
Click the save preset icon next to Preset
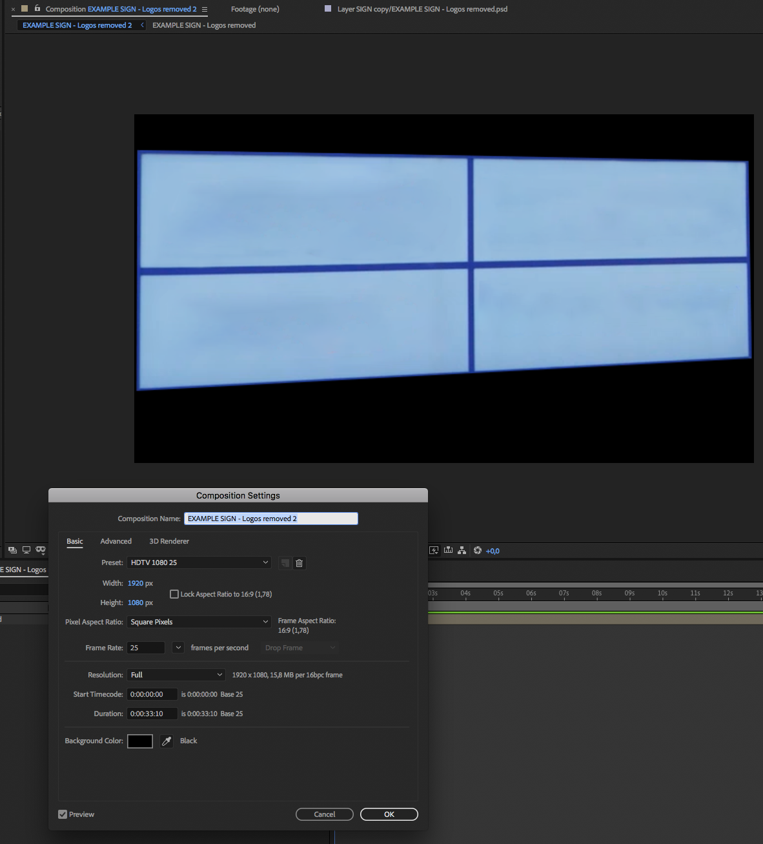tap(285, 563)
